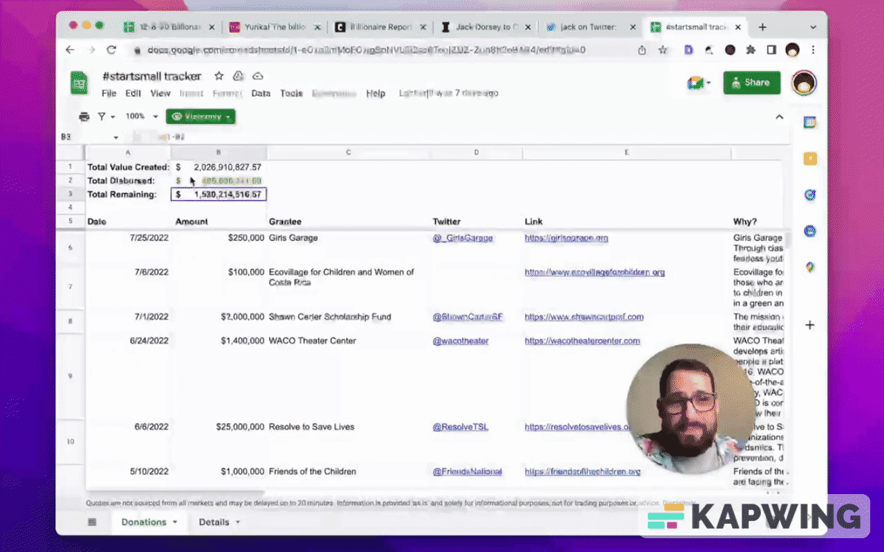The height and width of the screenshot is (552, 884).
Task: Reload the page with refresh icon
Action: tap(111, 50)
